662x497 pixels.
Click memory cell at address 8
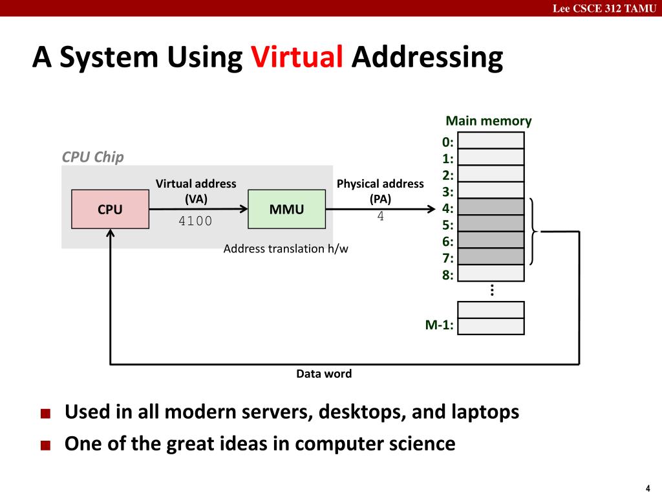click(491, 273)
